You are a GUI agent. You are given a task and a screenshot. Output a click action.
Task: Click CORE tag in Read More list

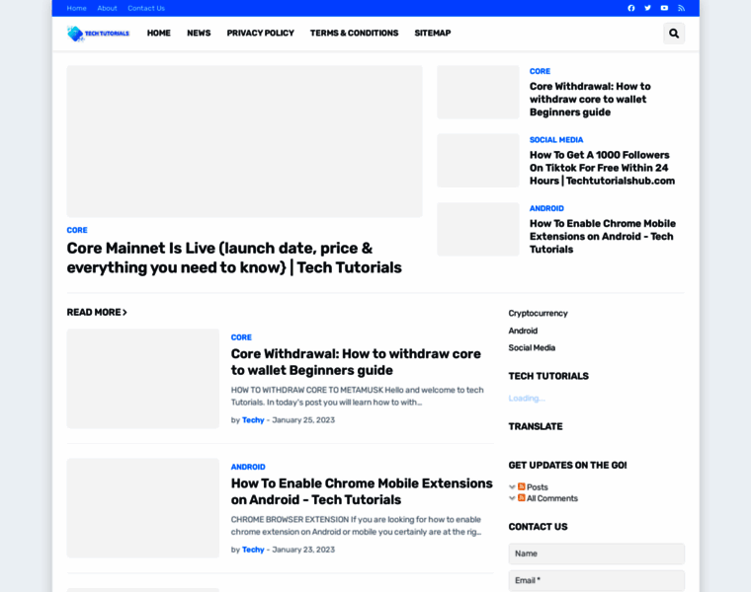pos(241,337)
